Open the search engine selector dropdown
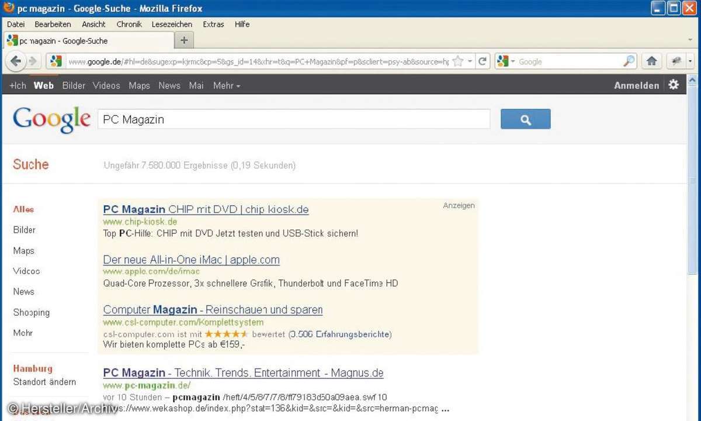The width and height of the screenshot is (701, 421). click(513, 61)
